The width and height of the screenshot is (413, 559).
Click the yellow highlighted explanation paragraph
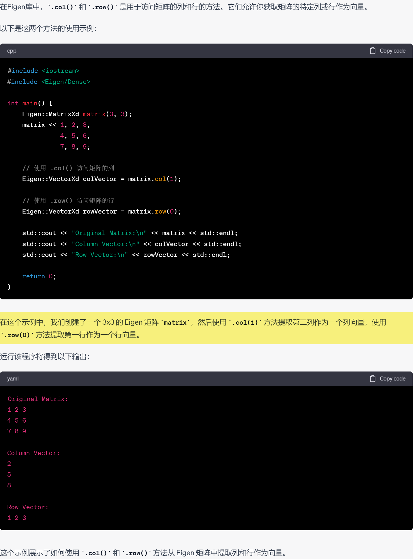206,328
